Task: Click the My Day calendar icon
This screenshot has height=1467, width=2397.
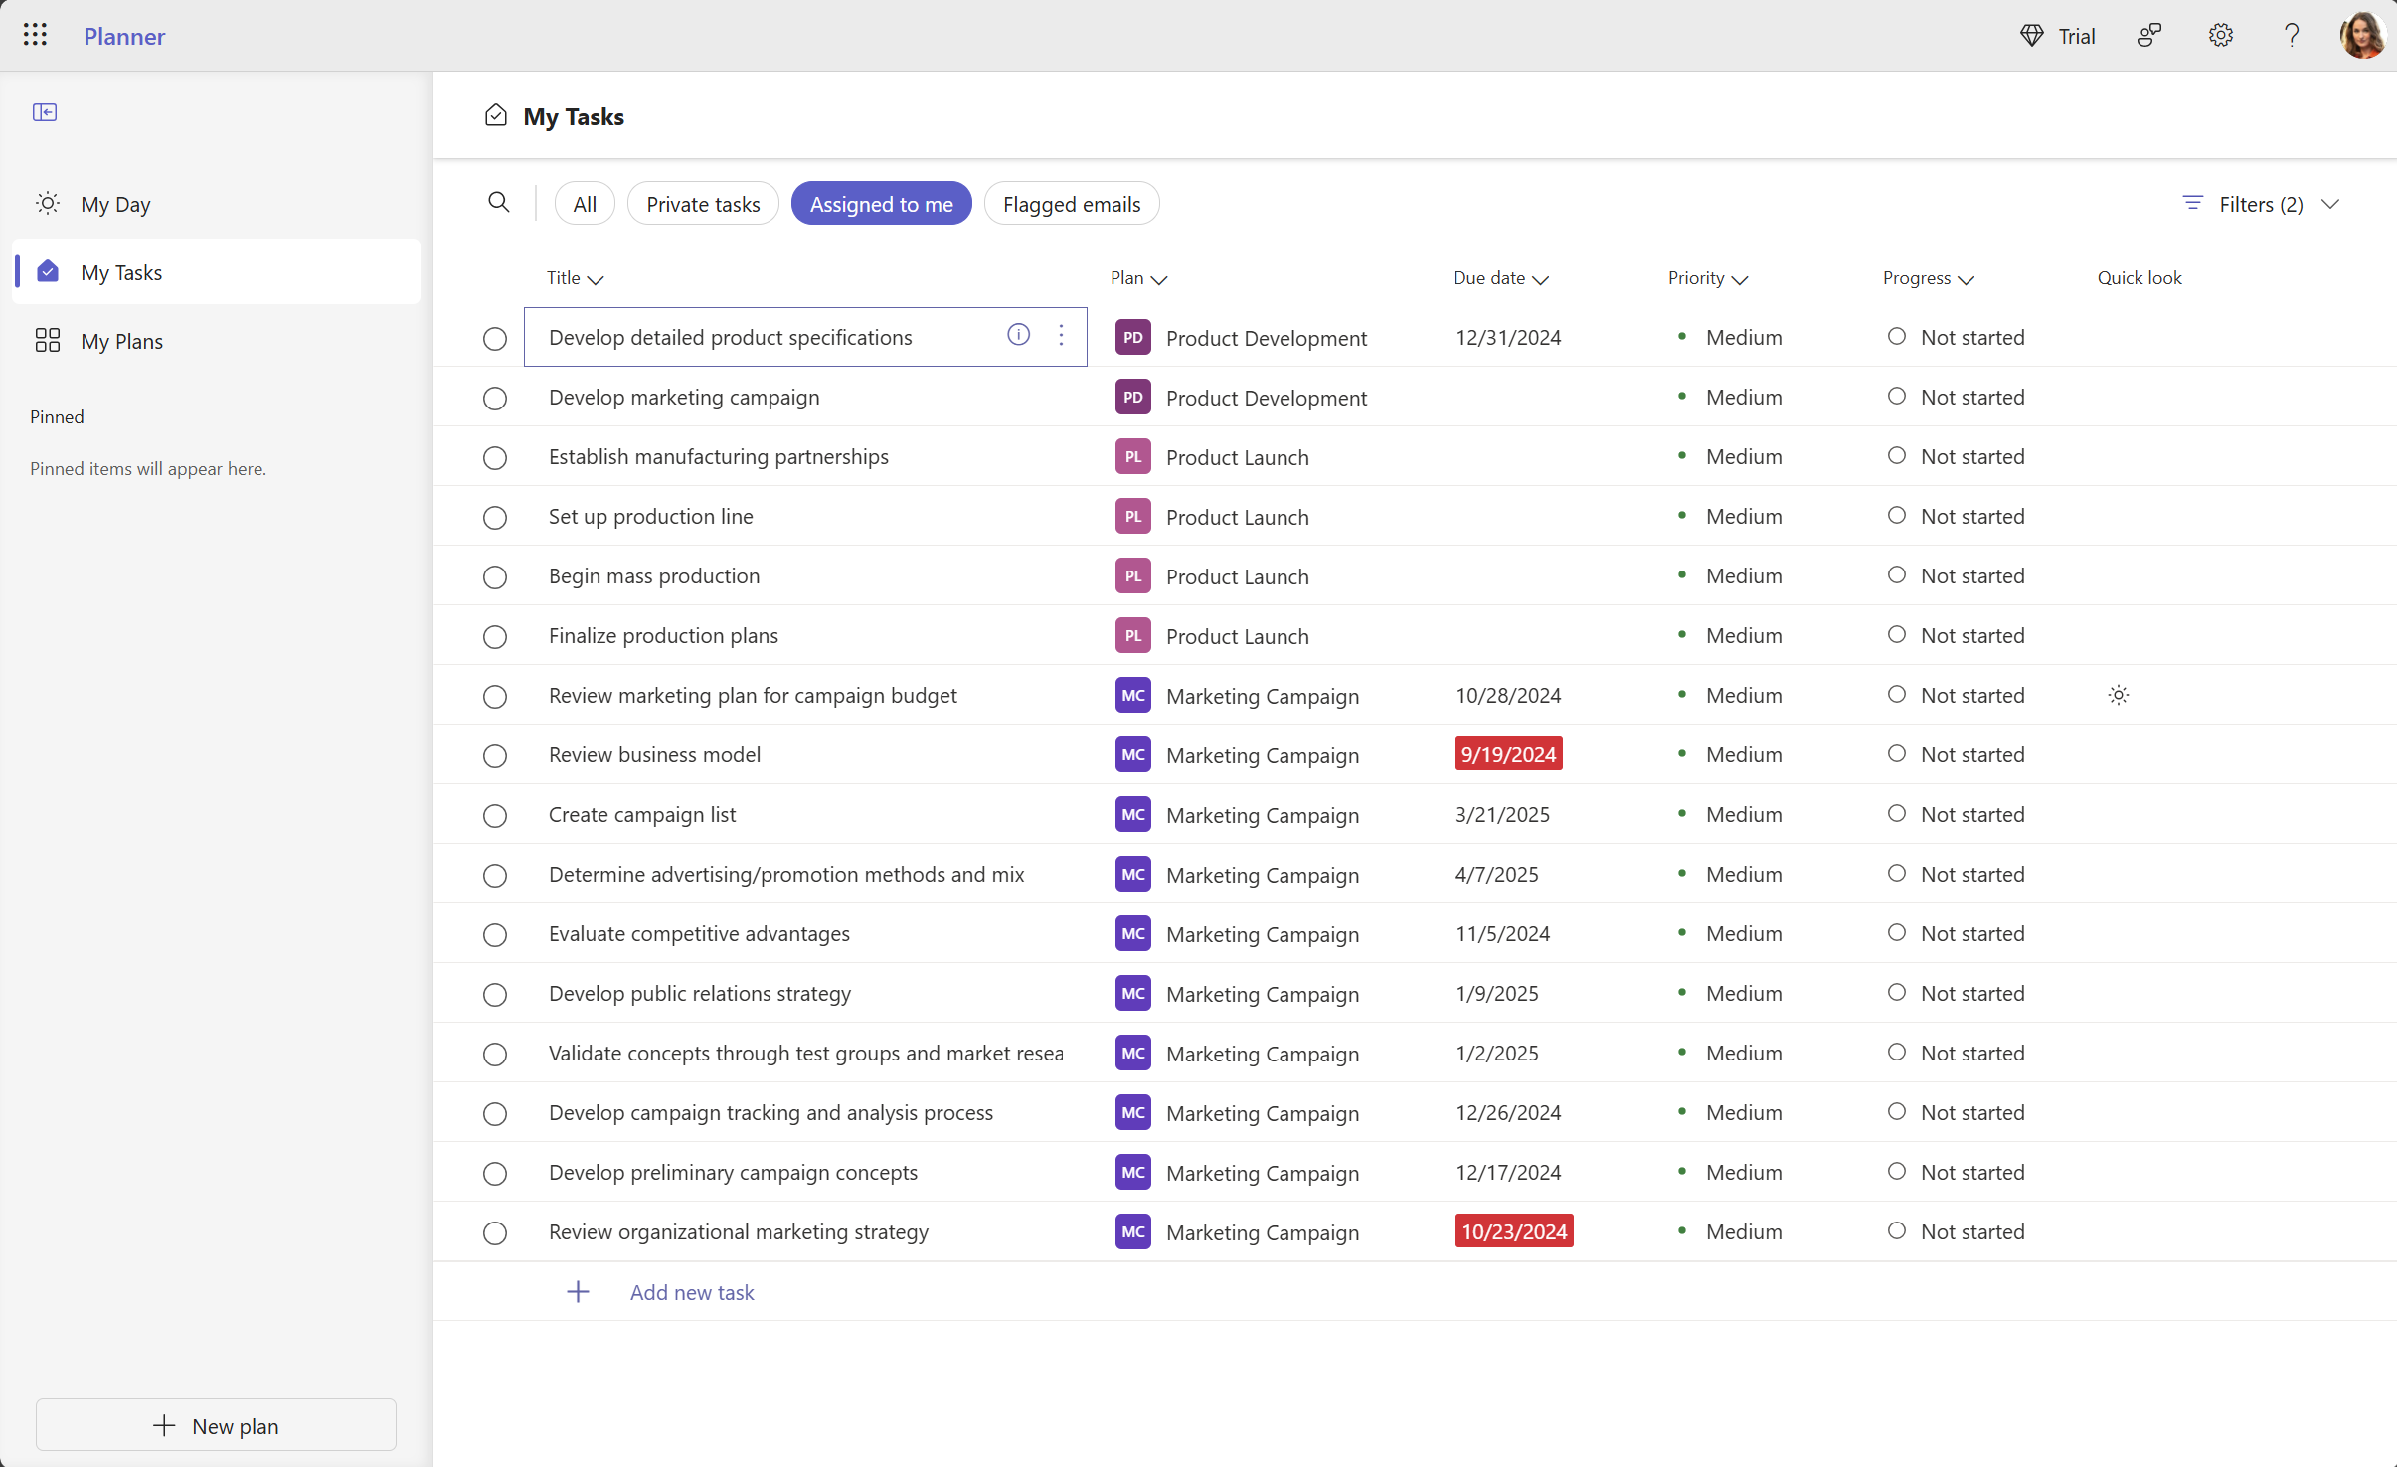Action: 48,202
